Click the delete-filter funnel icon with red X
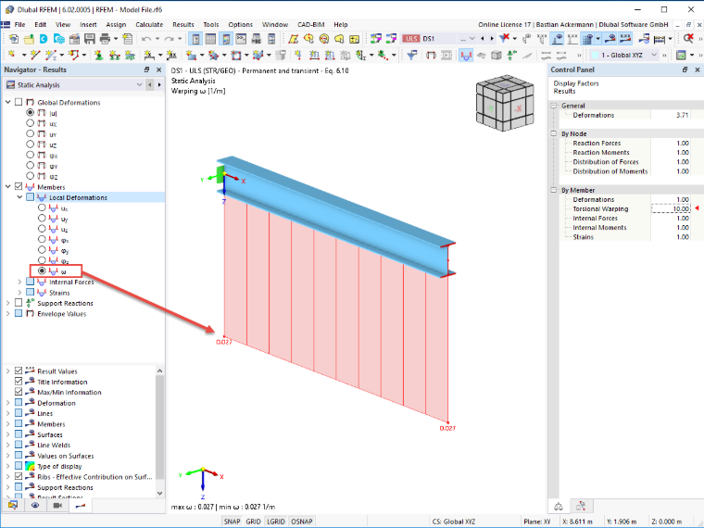 coord(506,39)
